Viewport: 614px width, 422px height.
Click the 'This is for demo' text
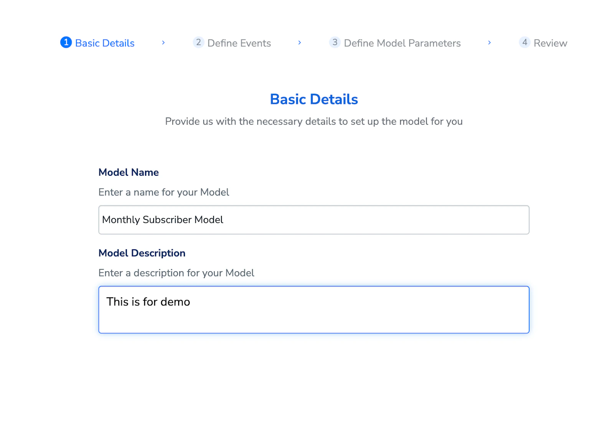tap(148, 302)
